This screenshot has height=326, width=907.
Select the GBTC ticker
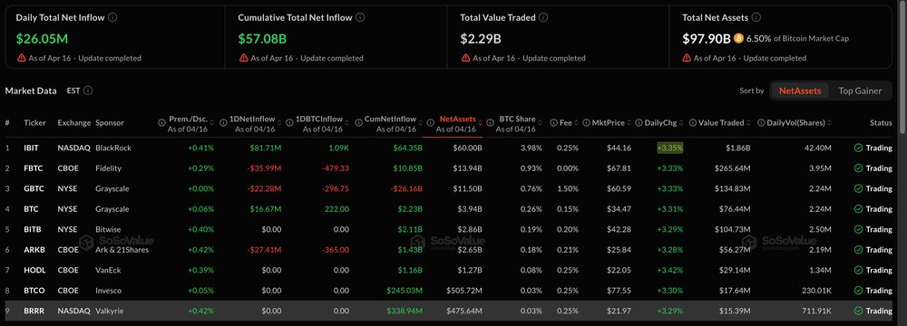point(33,188)
